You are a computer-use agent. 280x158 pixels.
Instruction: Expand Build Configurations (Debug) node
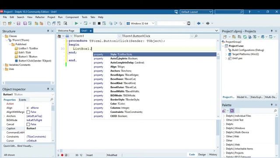226,50
